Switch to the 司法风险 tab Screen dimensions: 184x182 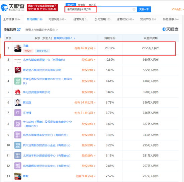[57, 19]
